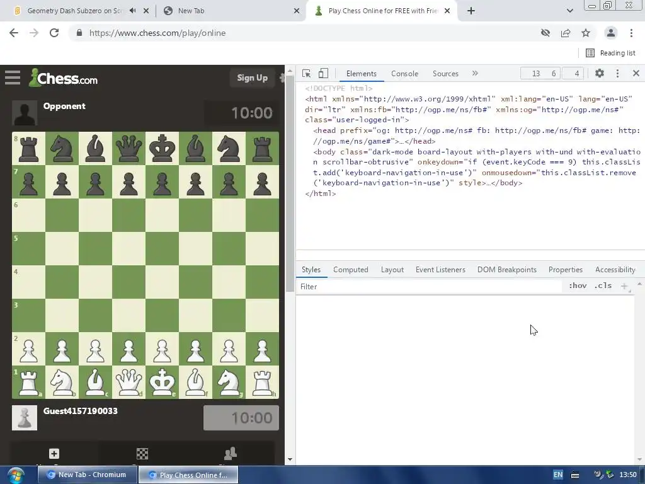The width and height of the screenshot is (645, 484).
Task: Open the browser profile icon
Action: [611, 33]
